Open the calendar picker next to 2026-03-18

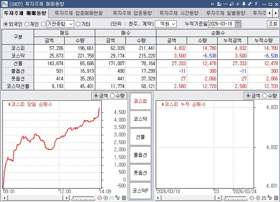click(x=238, y=24)
